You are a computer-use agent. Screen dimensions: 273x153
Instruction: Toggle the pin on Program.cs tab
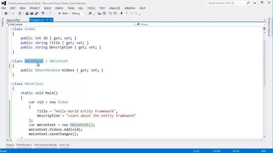(47, 20)
